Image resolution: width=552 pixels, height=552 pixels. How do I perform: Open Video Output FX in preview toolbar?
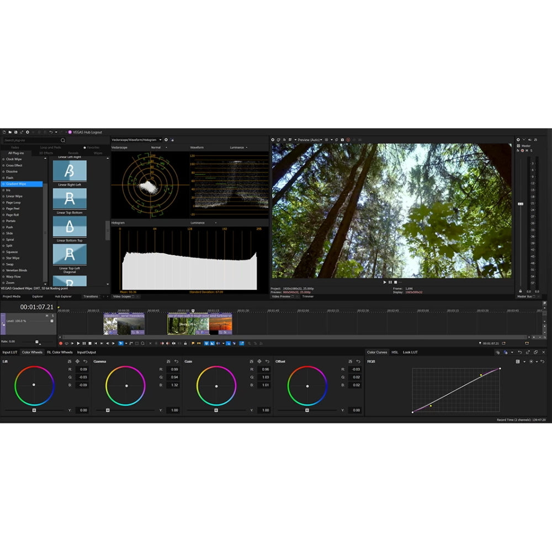(x=283, y=140)
